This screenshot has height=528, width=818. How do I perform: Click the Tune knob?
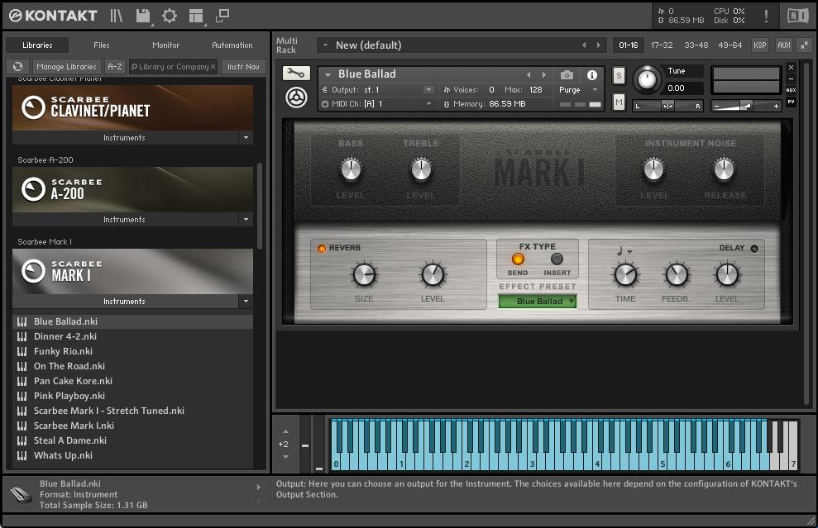(648, 79)
